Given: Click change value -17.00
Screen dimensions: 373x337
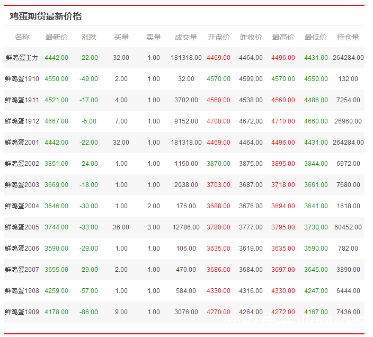Looking at the screenshot, I should pyautogui.click(x=88, y=100).
